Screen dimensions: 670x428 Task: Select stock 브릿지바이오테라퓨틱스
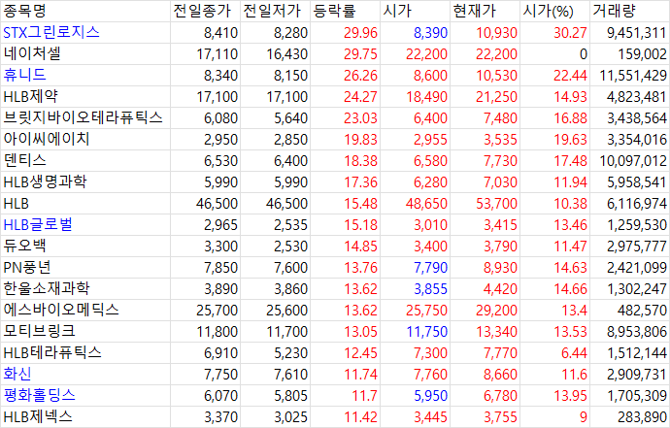tap(83, 117)
